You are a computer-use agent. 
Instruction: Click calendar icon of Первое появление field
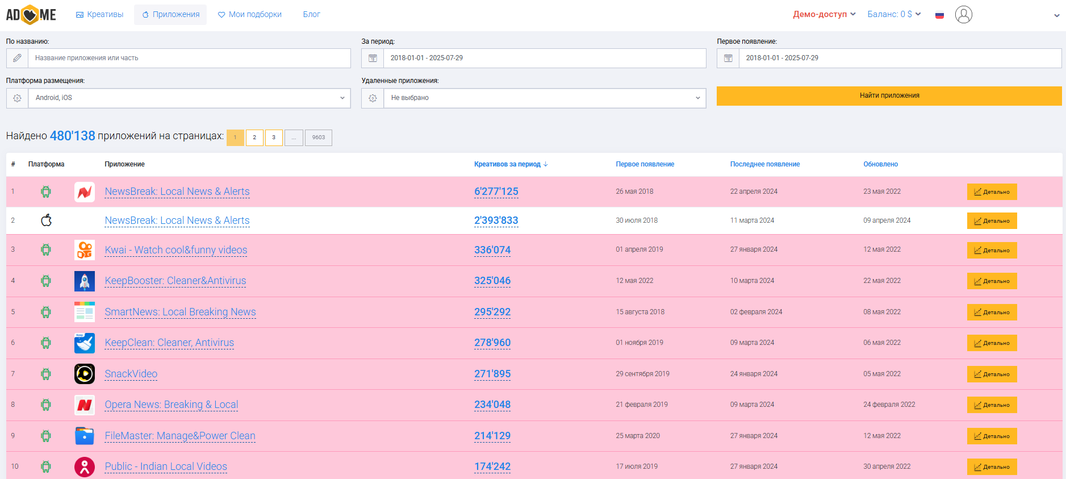tap(728, 58)
